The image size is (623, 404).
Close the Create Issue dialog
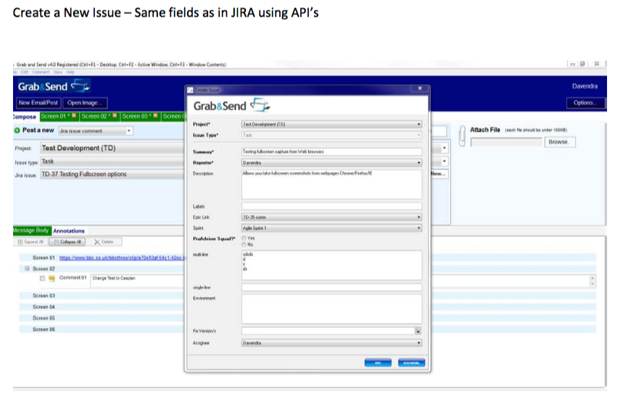pos(420,88)
